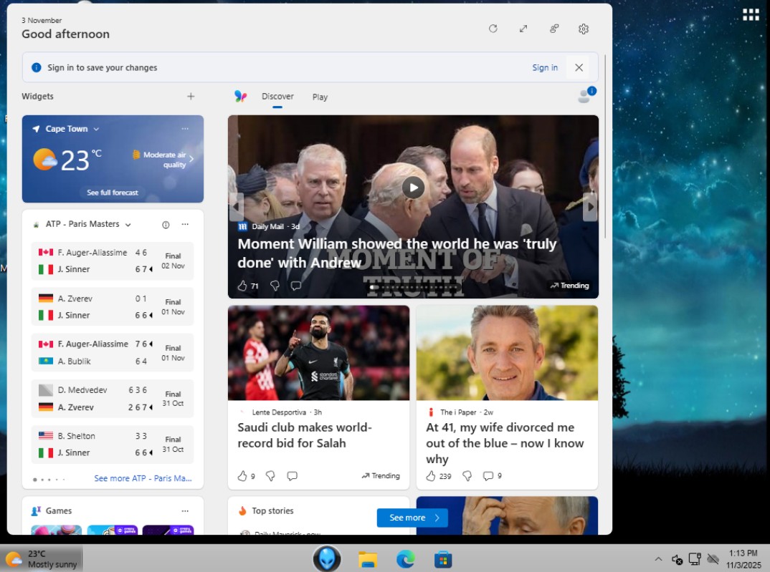This screenshot has width=770, height=572.
Task: Like the Salah story
Action: pos(242,476)
